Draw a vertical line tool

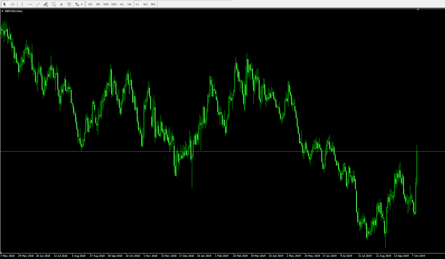[22, 4]
